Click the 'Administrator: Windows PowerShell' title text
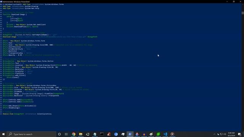 coord(16,2)
